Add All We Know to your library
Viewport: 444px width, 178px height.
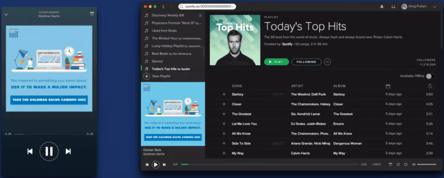224,133
